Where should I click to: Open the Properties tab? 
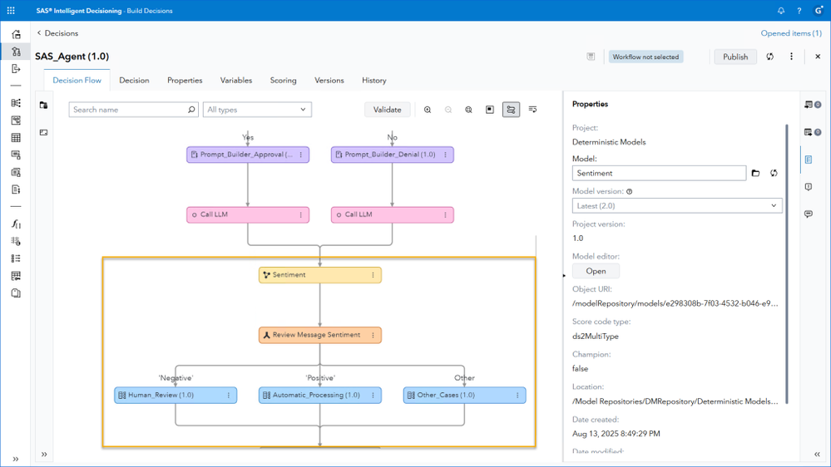click(x=185, y=81)
